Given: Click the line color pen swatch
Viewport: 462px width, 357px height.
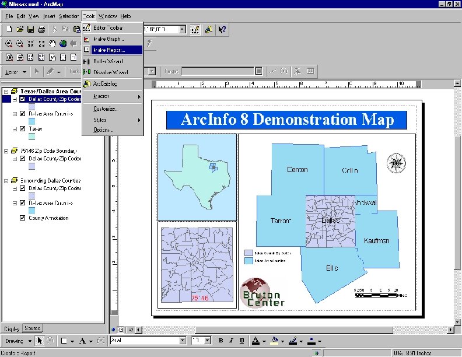Looking at the screenshot, I should coord(293,341).
